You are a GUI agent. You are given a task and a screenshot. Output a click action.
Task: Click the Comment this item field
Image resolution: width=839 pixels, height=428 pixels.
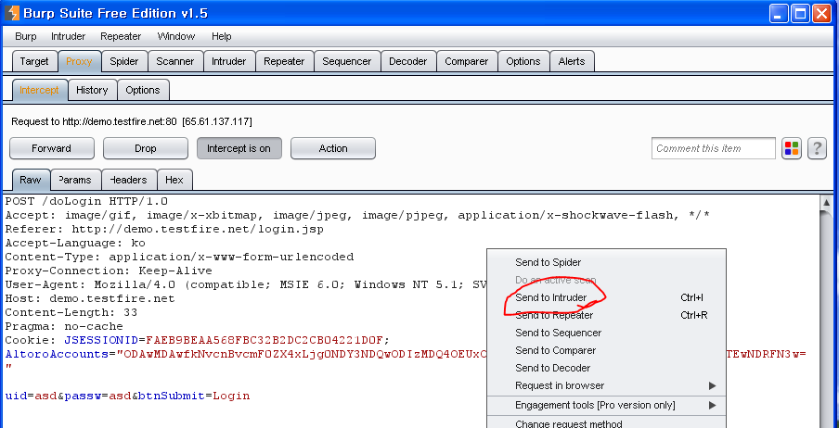(x=714, y=148)
